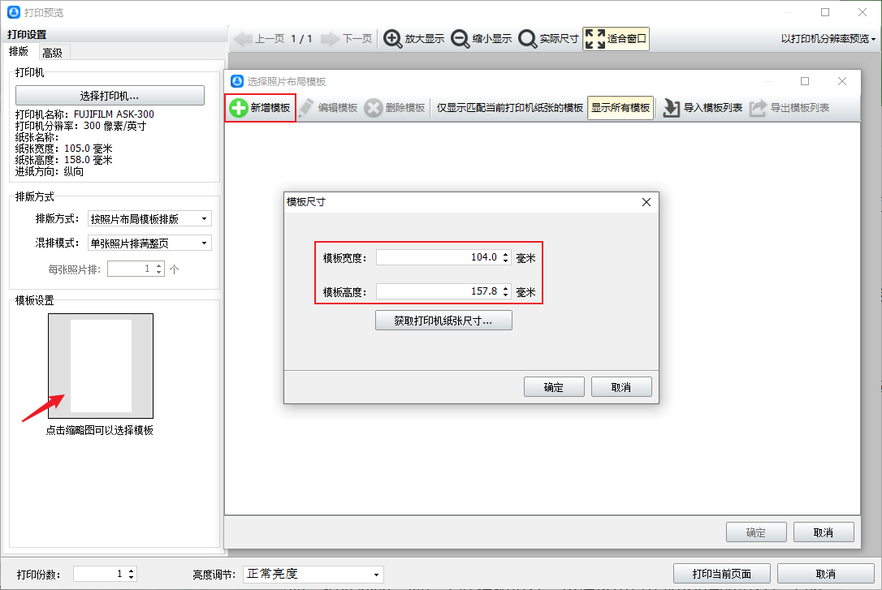Click the 模板宽度 stepper arrows
Viewport: 882px width, 590px height.
point(506,257)
